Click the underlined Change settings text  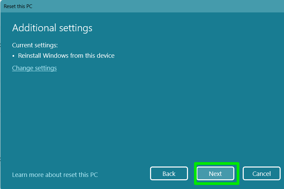[x=34, y=68]
